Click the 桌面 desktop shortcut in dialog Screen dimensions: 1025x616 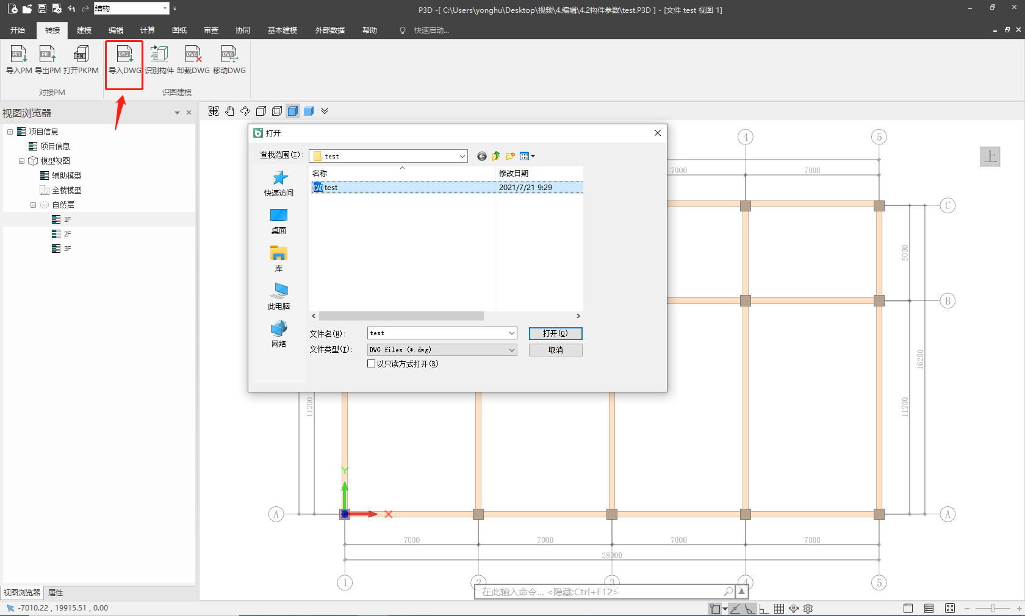[x=279, y=221]
